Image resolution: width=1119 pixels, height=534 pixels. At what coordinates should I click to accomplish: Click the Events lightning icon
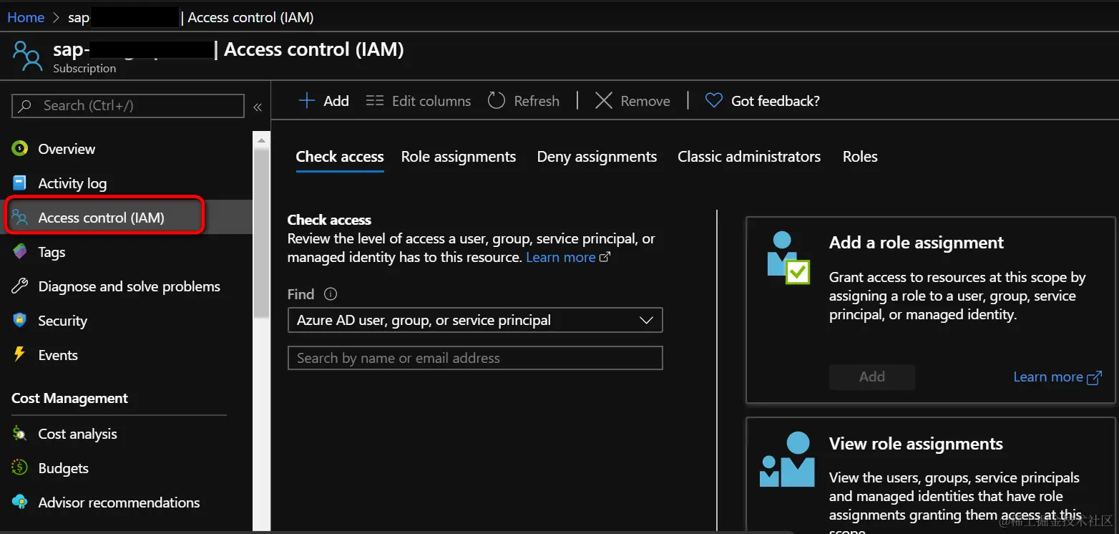pos(20,355)
